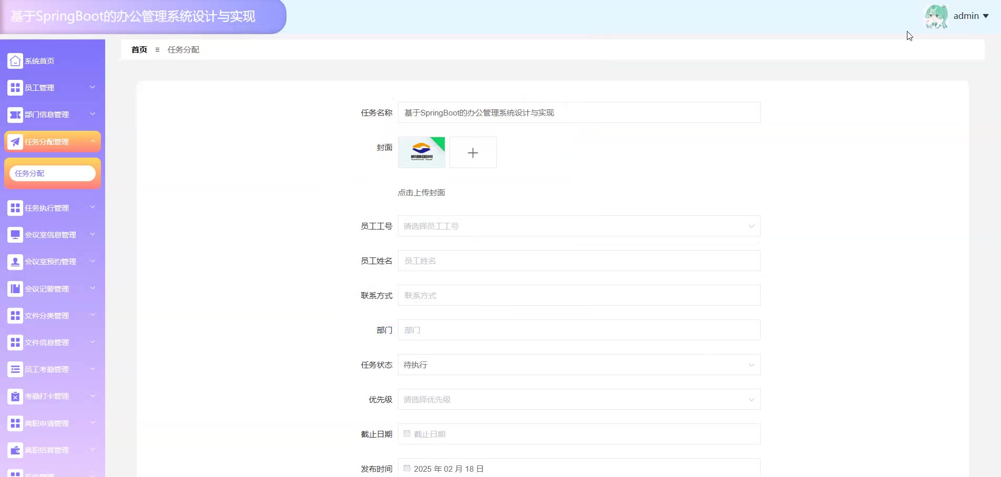
Task: Open the employee ID dropdown
Action: click(578, 226)
